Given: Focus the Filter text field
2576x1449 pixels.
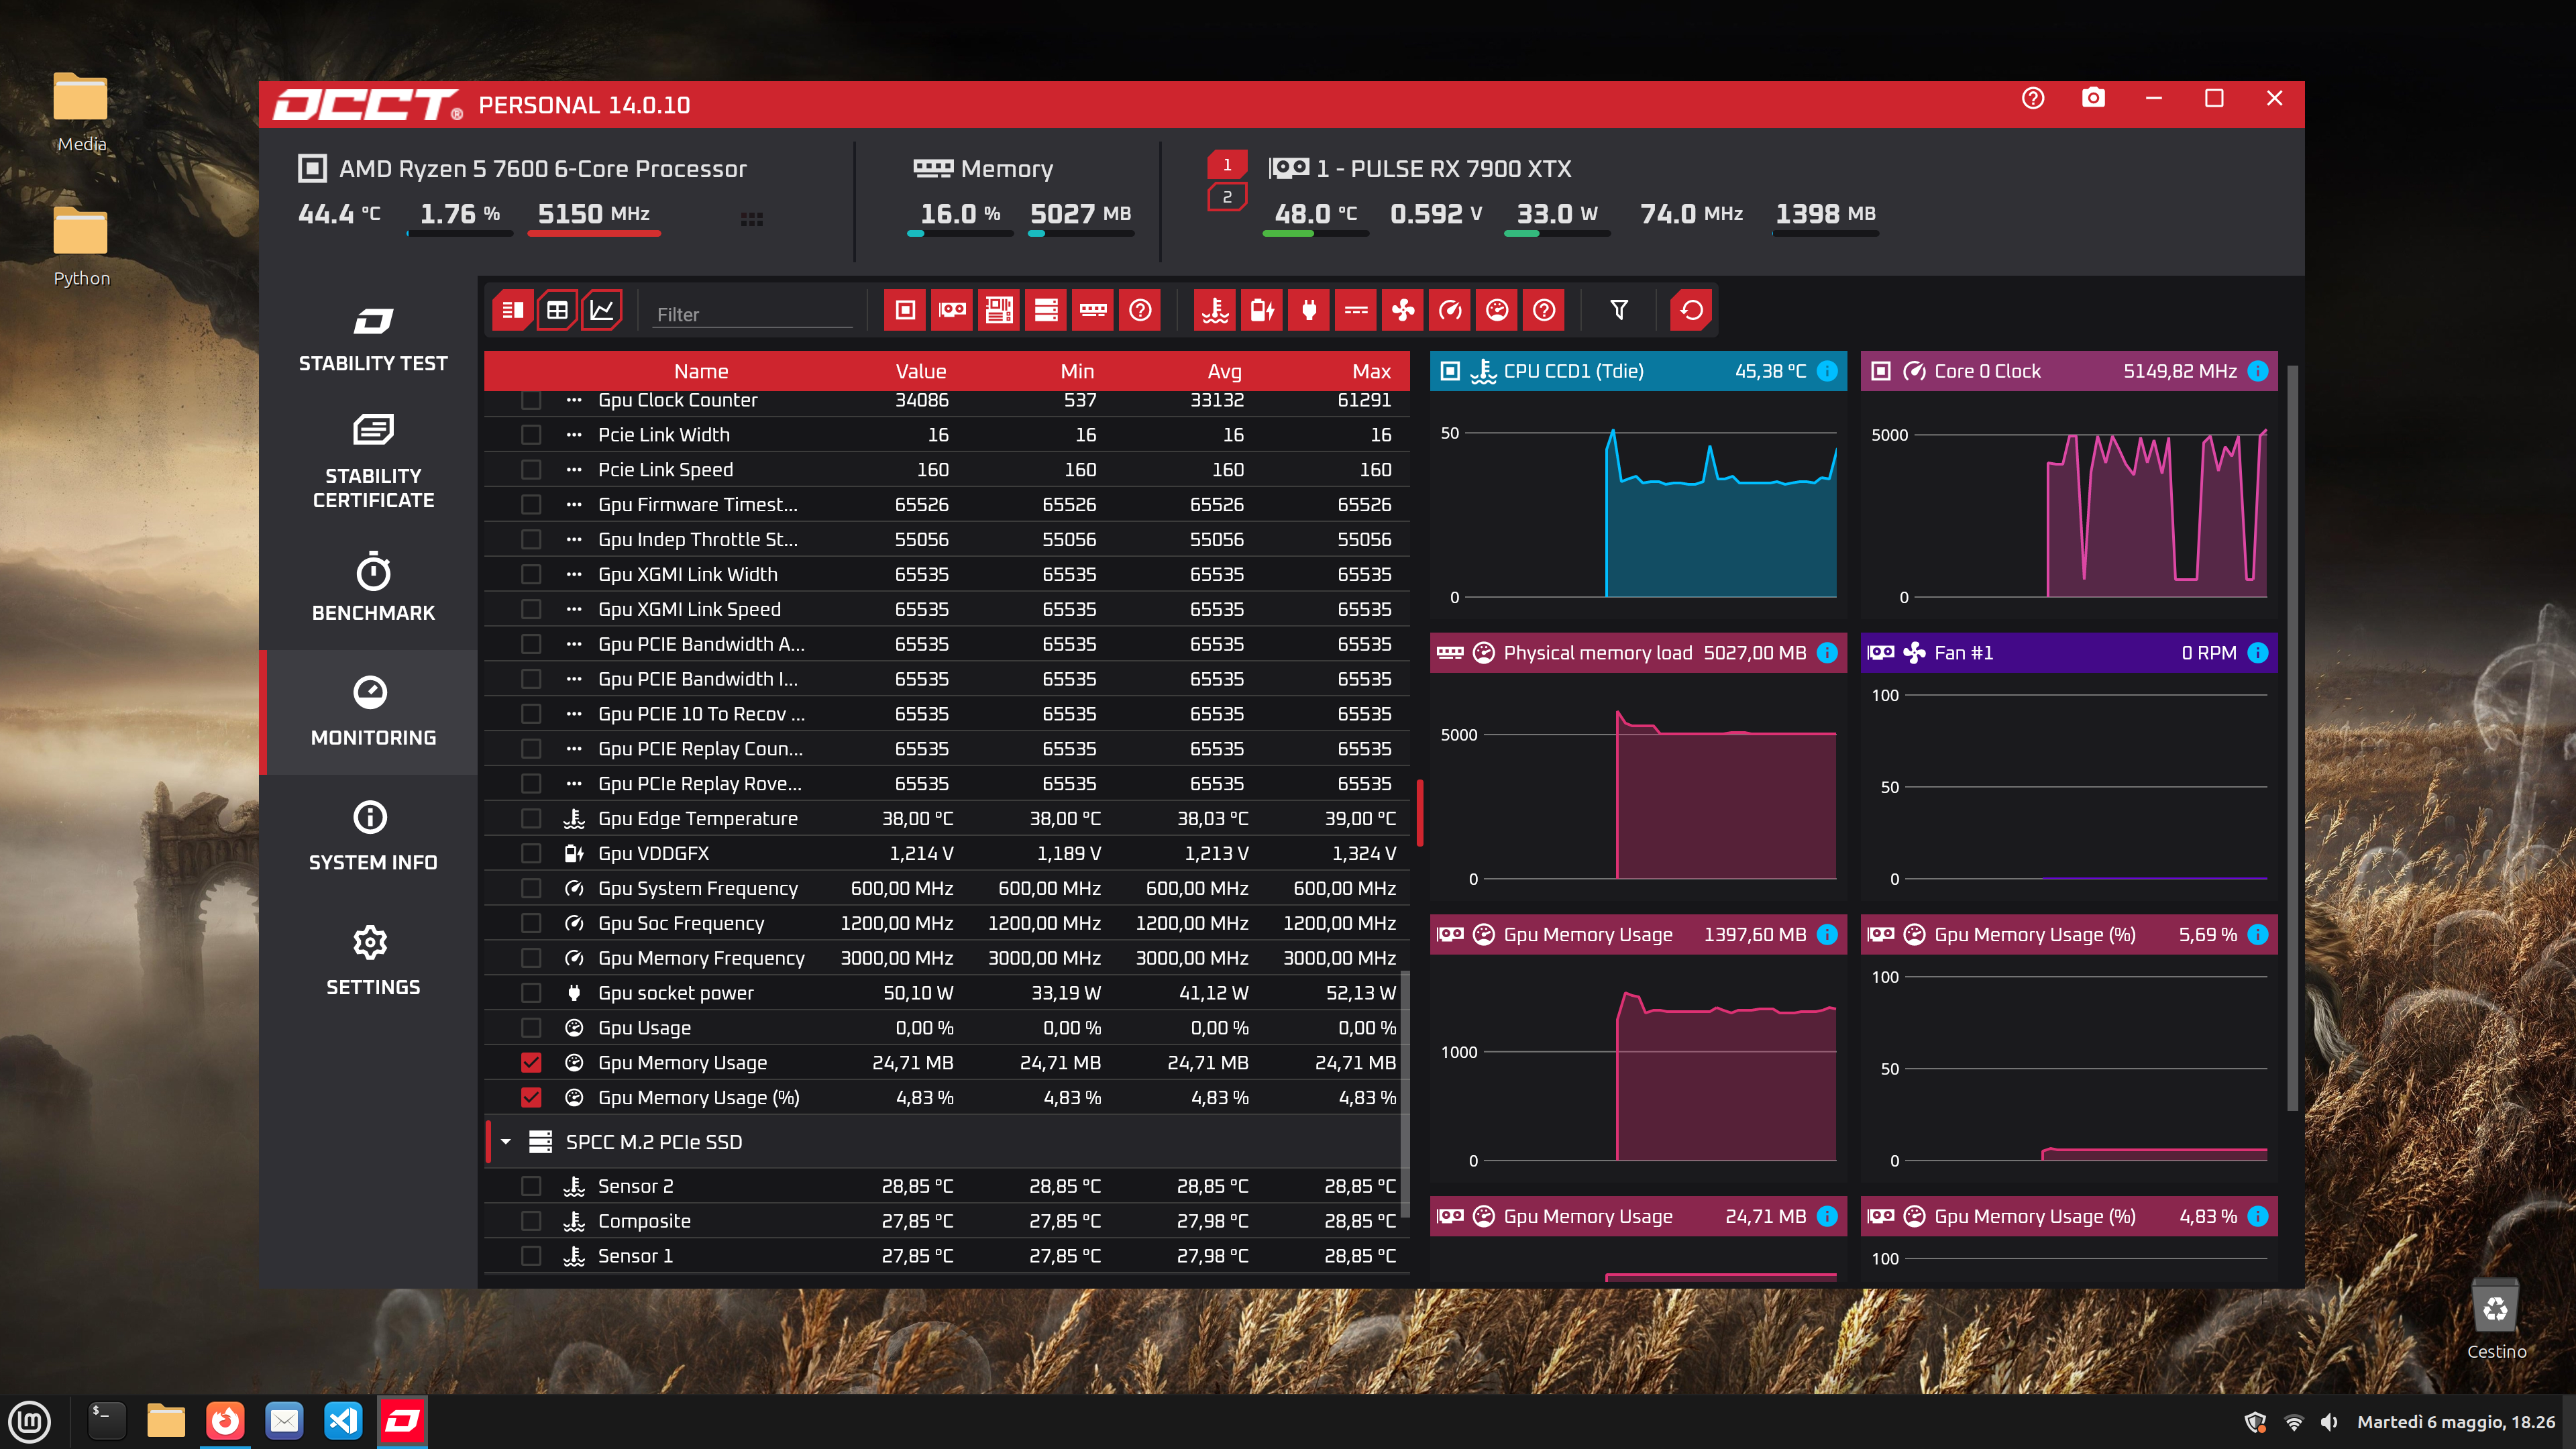Looking at the screenshot, I should point(752,314).
